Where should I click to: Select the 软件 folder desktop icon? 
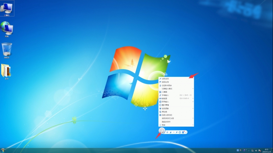[x=6, y=72]
